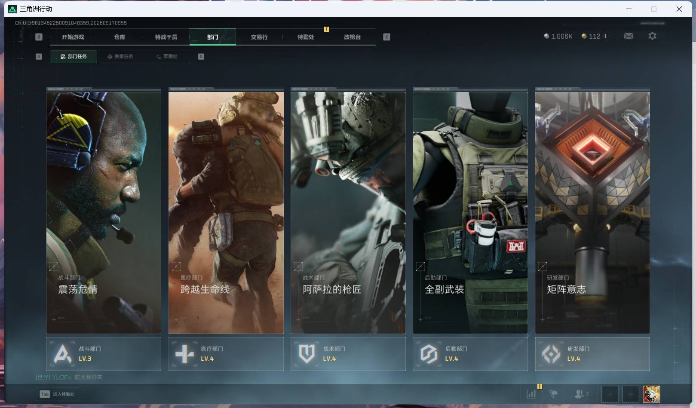Click the 震荡危情 title text
Viewport: 696px width, 408px height.
click(78, 289)
